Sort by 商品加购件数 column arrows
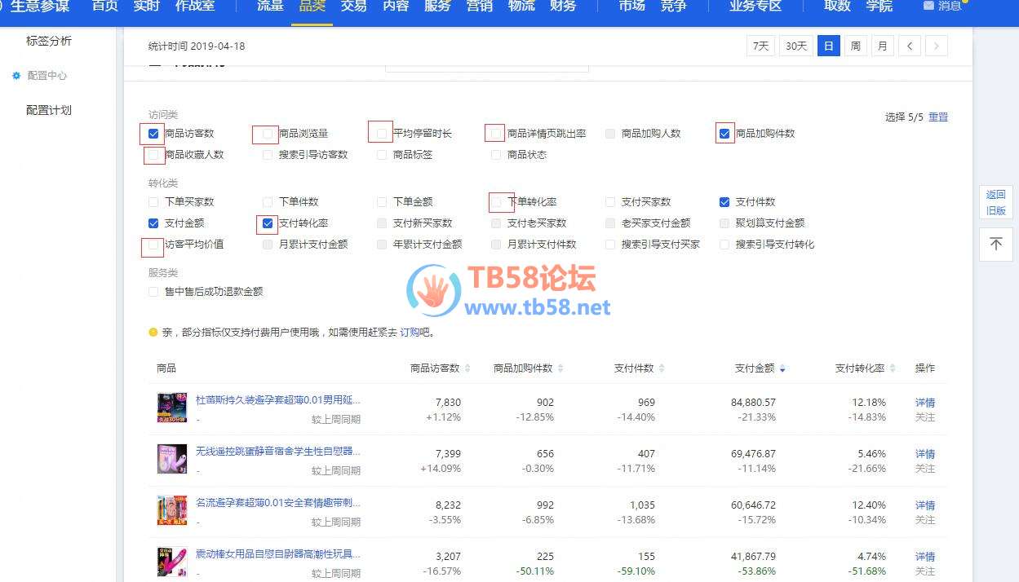The image size is (1019, 582). point(560,369)
